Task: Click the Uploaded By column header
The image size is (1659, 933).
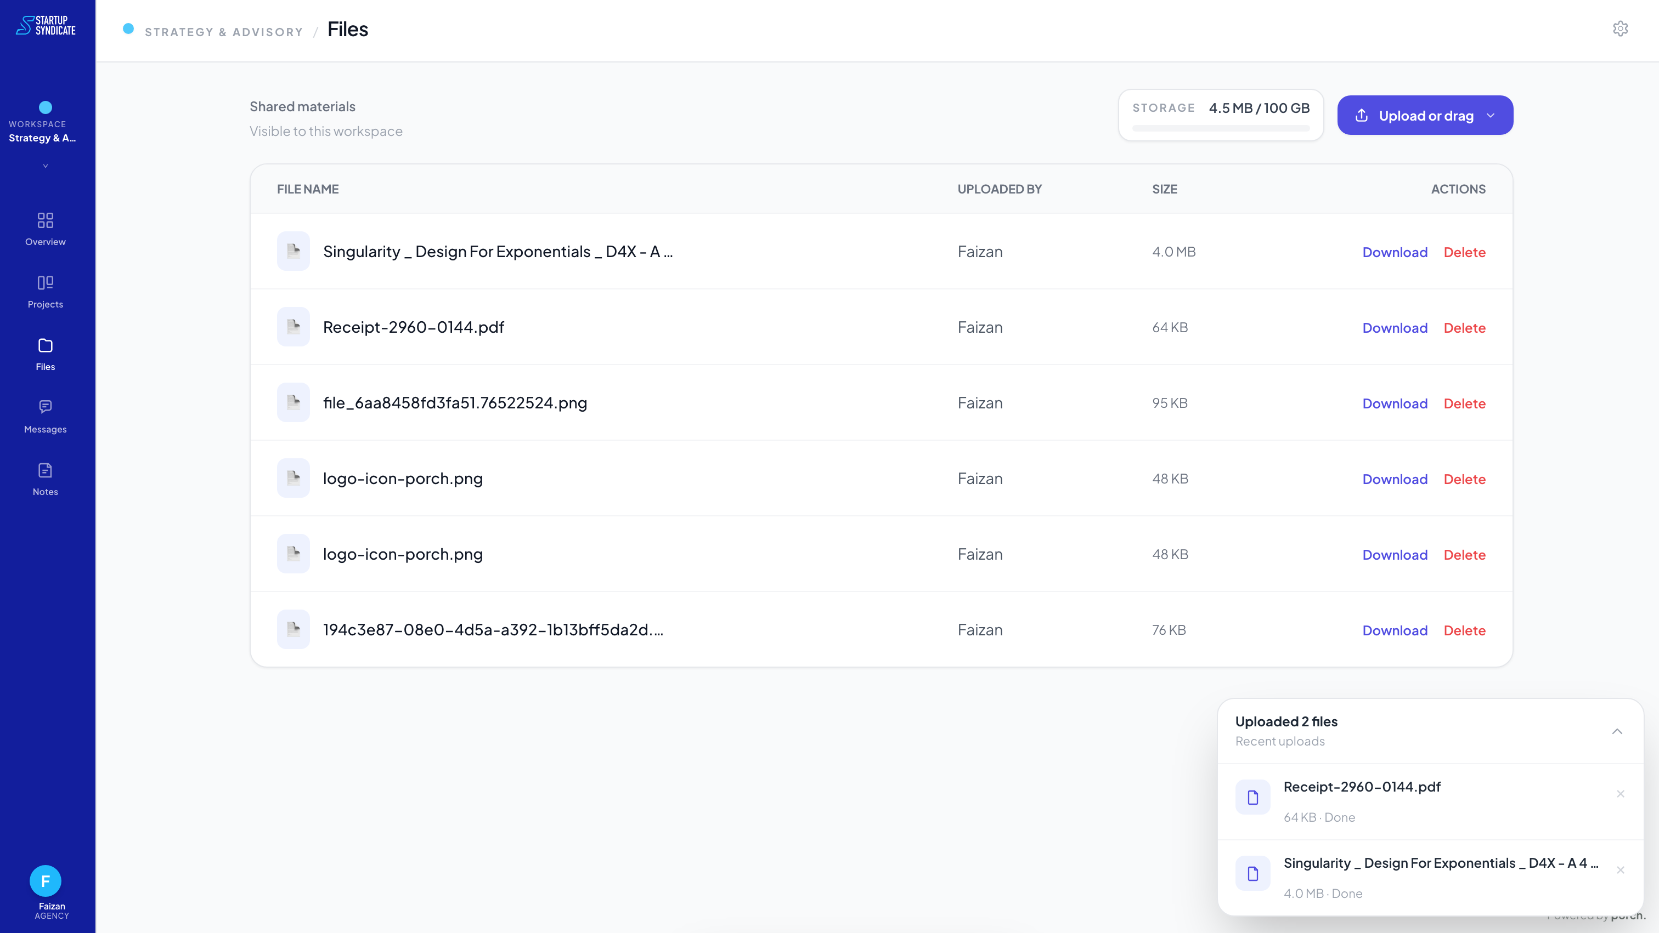Action: [1000, 189]
